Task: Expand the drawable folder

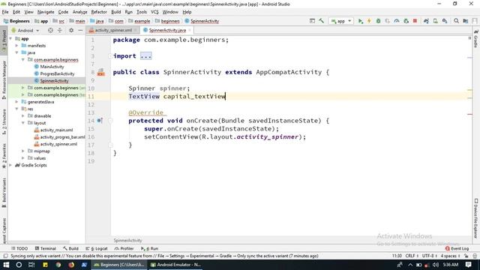Action: (x=23, y=116)
